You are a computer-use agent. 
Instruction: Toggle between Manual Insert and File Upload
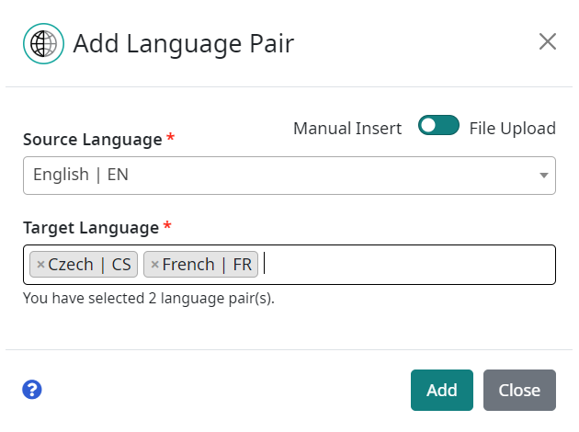(438, 125)
